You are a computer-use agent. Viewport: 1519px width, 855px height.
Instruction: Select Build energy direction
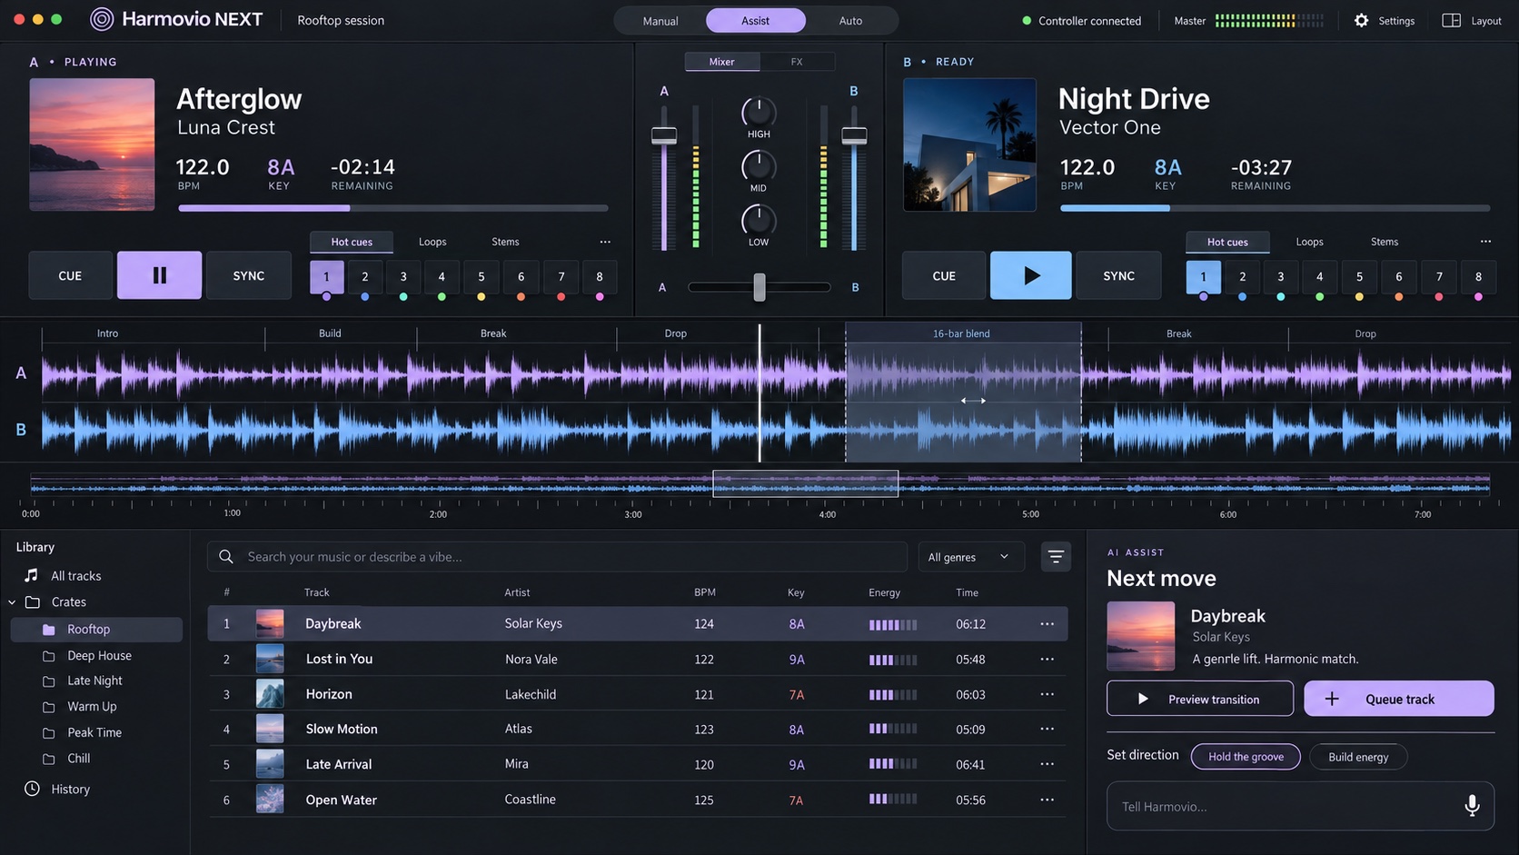click(1358, 757)
